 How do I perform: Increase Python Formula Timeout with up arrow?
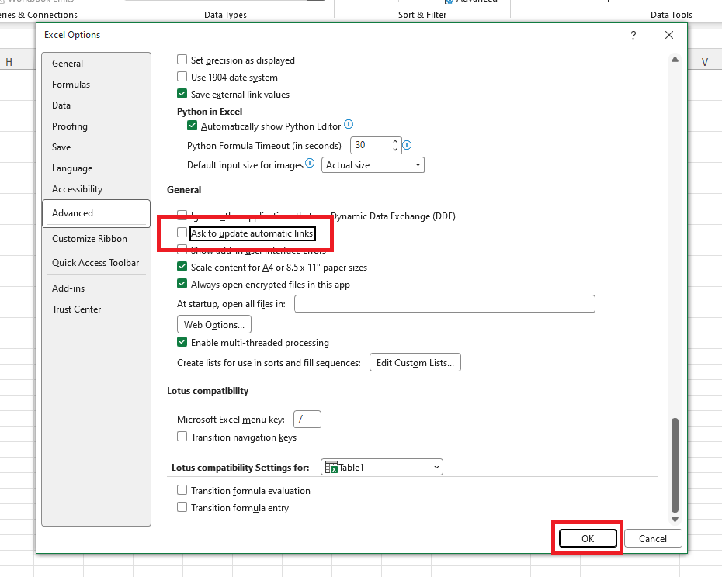pos(395,141)
